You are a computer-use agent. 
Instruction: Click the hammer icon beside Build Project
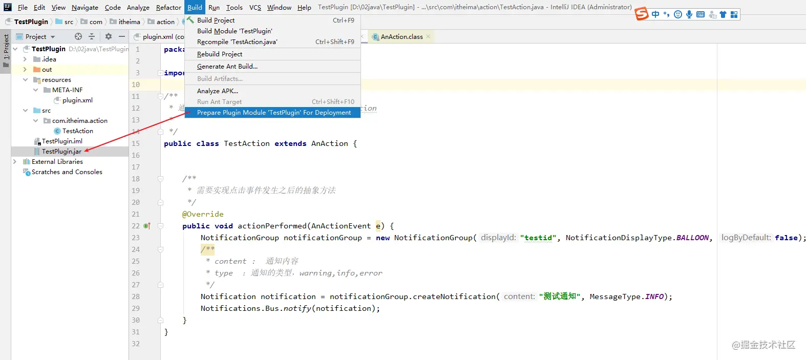190,20
